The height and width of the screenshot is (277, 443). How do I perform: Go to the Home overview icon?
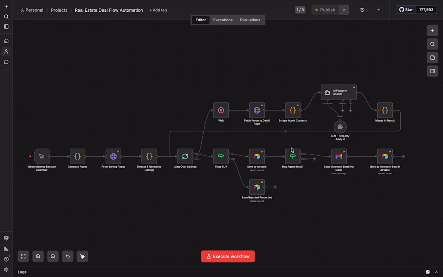click(6, 41)
